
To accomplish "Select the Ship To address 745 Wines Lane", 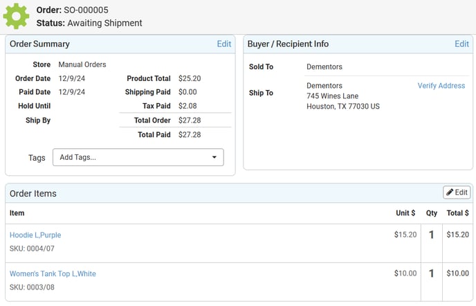I will (332, 96).
